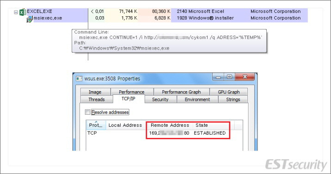Click the wsus.exe Properties window title icon
The width and height of the screenshot is (331, 174).
[x=80, y=79]
